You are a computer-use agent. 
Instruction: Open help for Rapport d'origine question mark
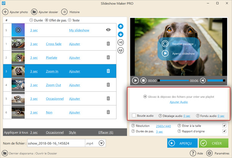tap(179, 131)
